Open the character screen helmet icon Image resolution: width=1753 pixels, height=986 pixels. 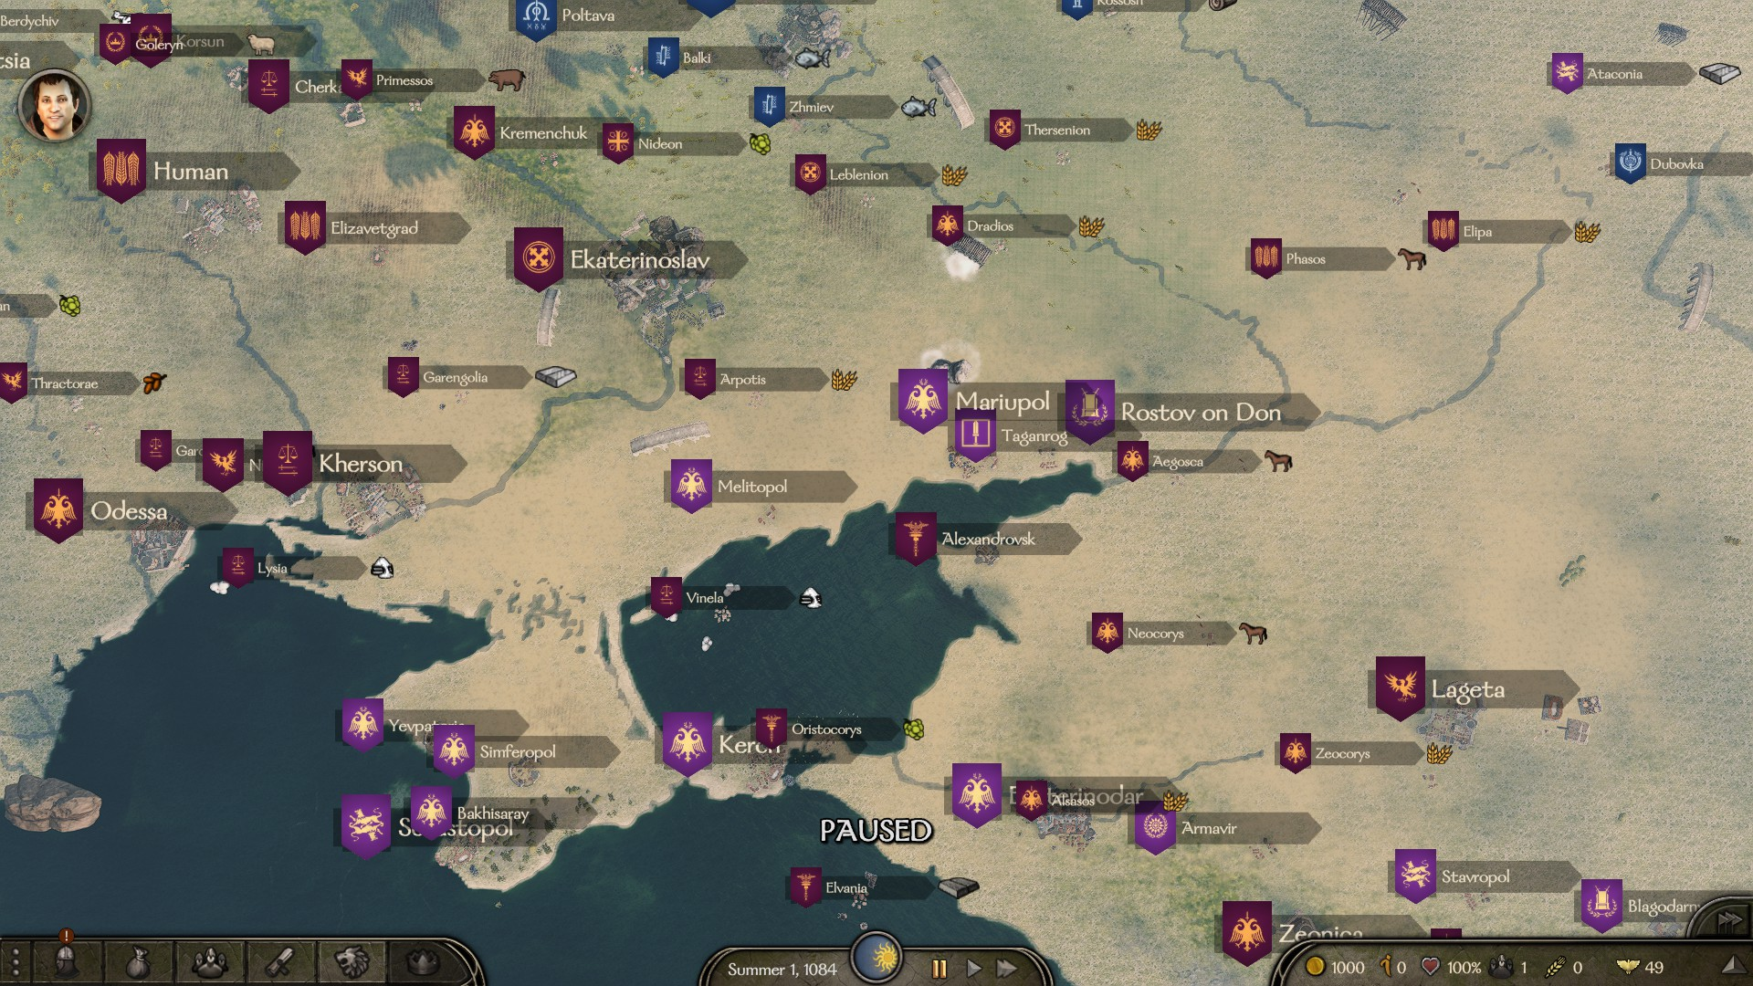tap(66, 961)
